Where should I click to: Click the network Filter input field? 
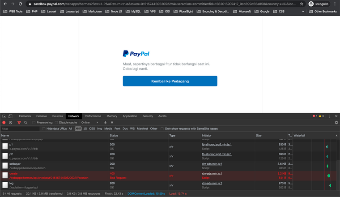tap(20, 128)
